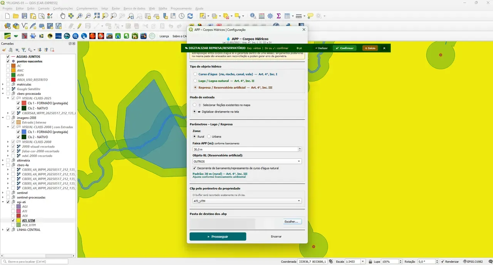Toggle the Renderizar checkbox in status bar
Screen dimensions: 493x265
tap(443, 262)
